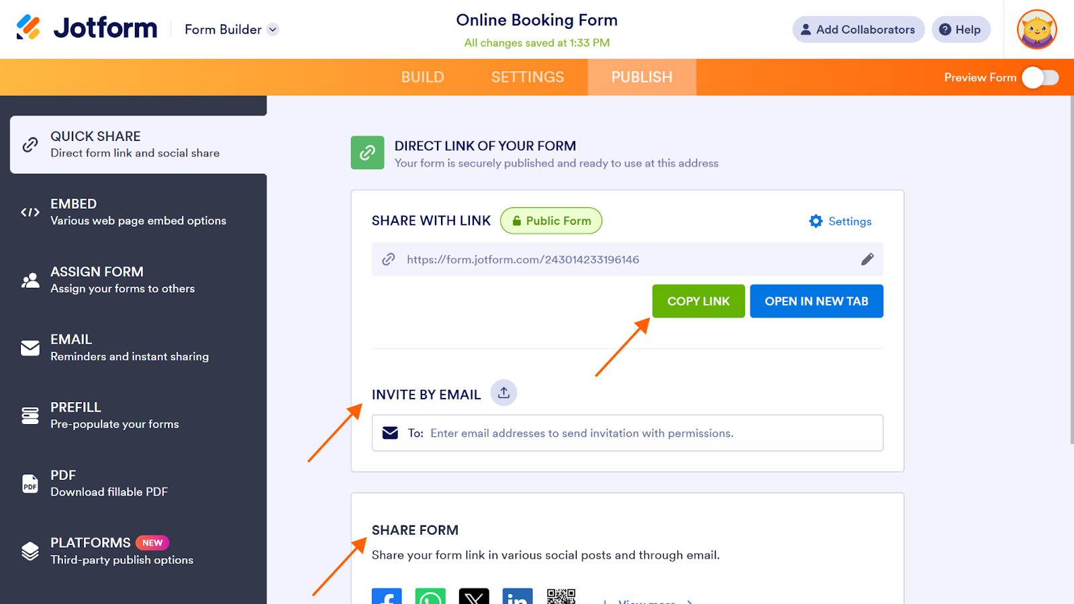Select the PUBLISH tab
Image resolution: width=1074 pixels, height=604 pixels.
tap(642, 77)
